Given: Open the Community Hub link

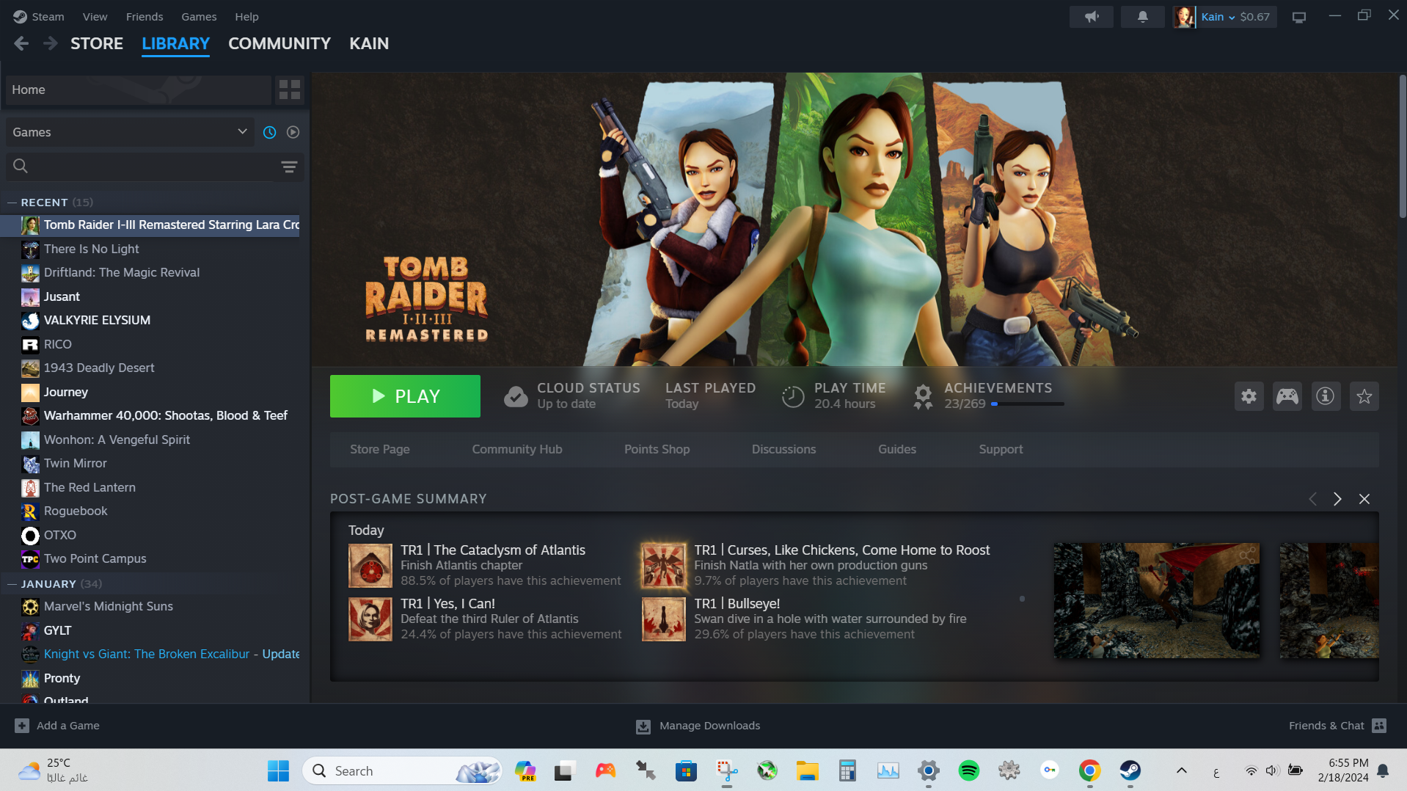Looking at the screenshot, I should click(517, 449).
